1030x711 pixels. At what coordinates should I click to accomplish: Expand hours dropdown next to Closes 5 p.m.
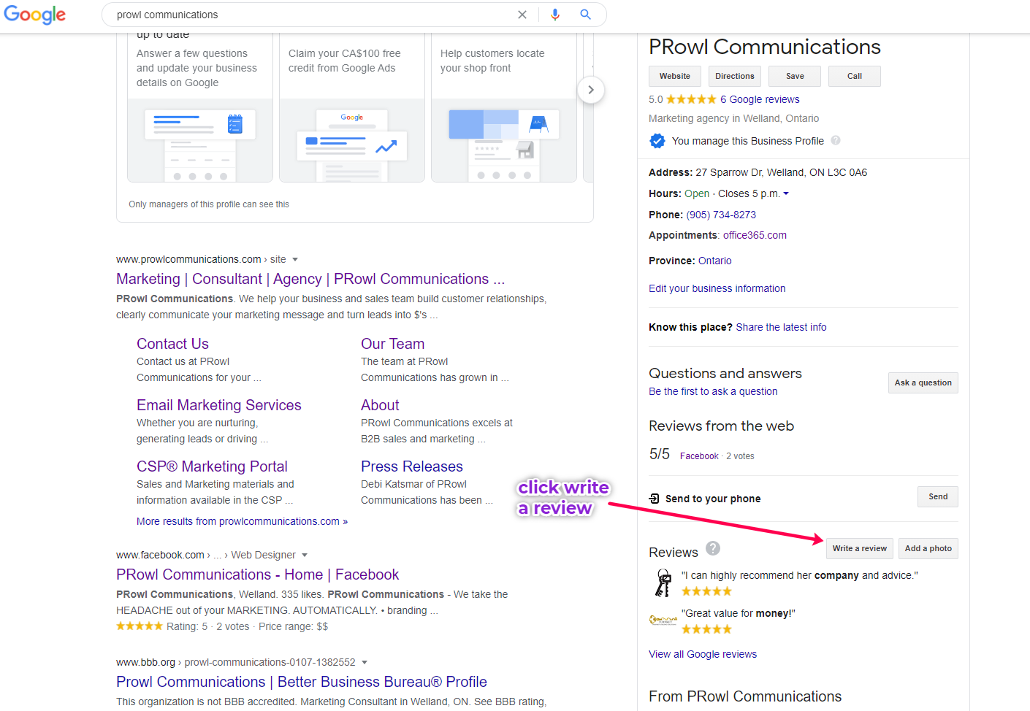786,193
